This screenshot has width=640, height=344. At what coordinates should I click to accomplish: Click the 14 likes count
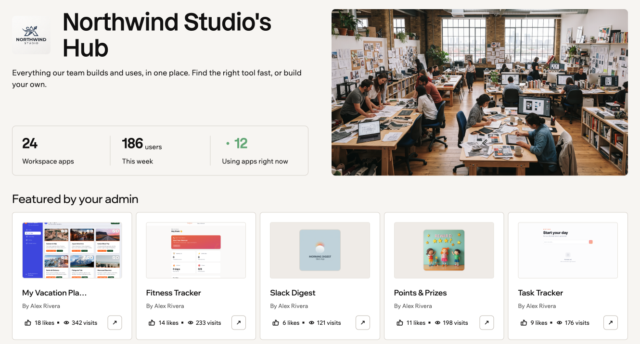tap(168, 323)
